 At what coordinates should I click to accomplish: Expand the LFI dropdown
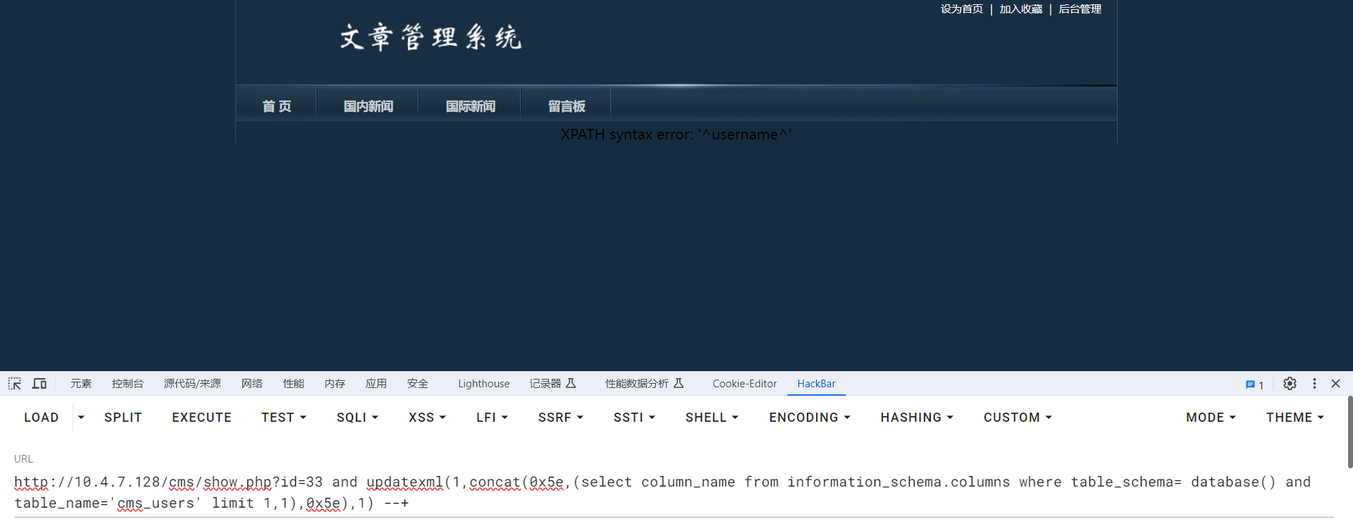(x=492, y=418)
